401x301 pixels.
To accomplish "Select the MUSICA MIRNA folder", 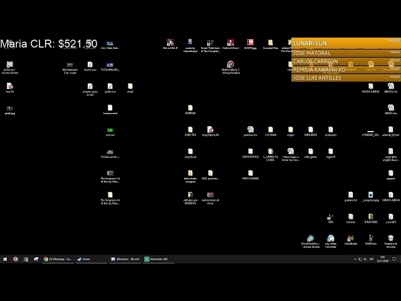I will point(391,197).
